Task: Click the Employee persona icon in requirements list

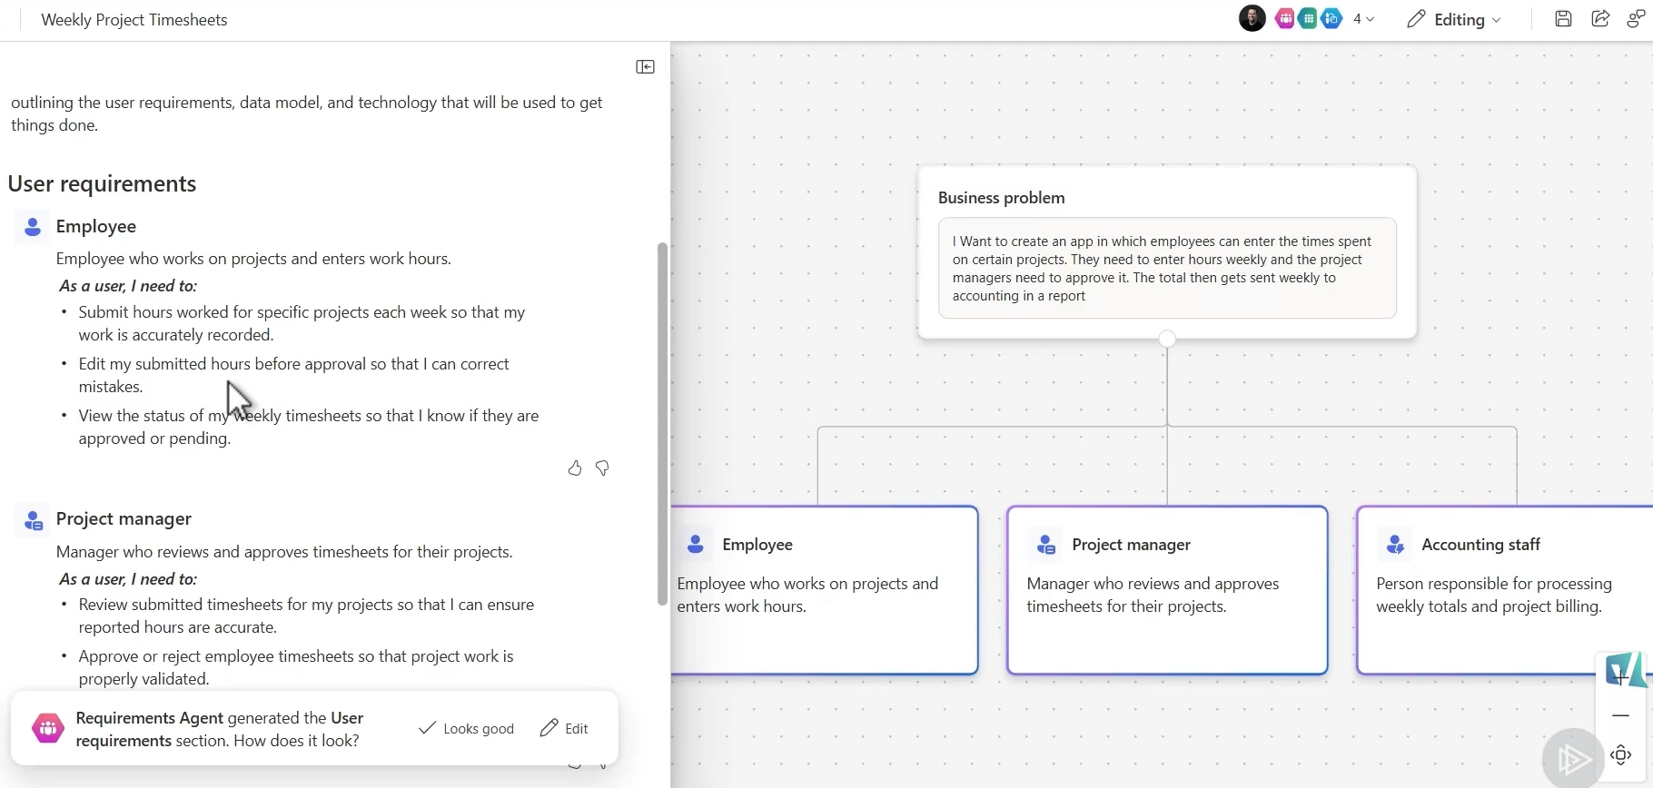Action: pos(33,227)
